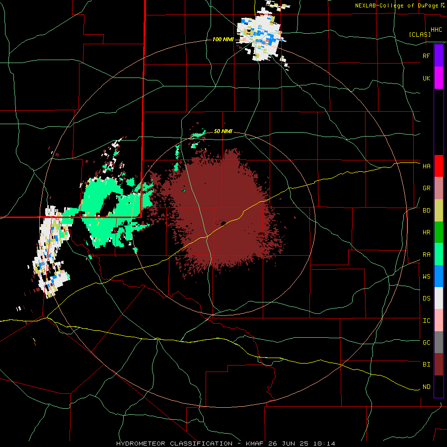
Task: Click the Hydrometeor Classification KMAF title caption
Action: [225, 444]
